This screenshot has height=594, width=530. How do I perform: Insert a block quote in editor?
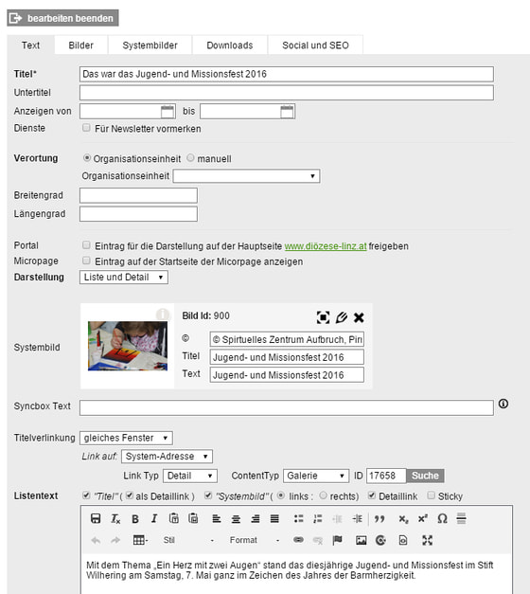380,518
